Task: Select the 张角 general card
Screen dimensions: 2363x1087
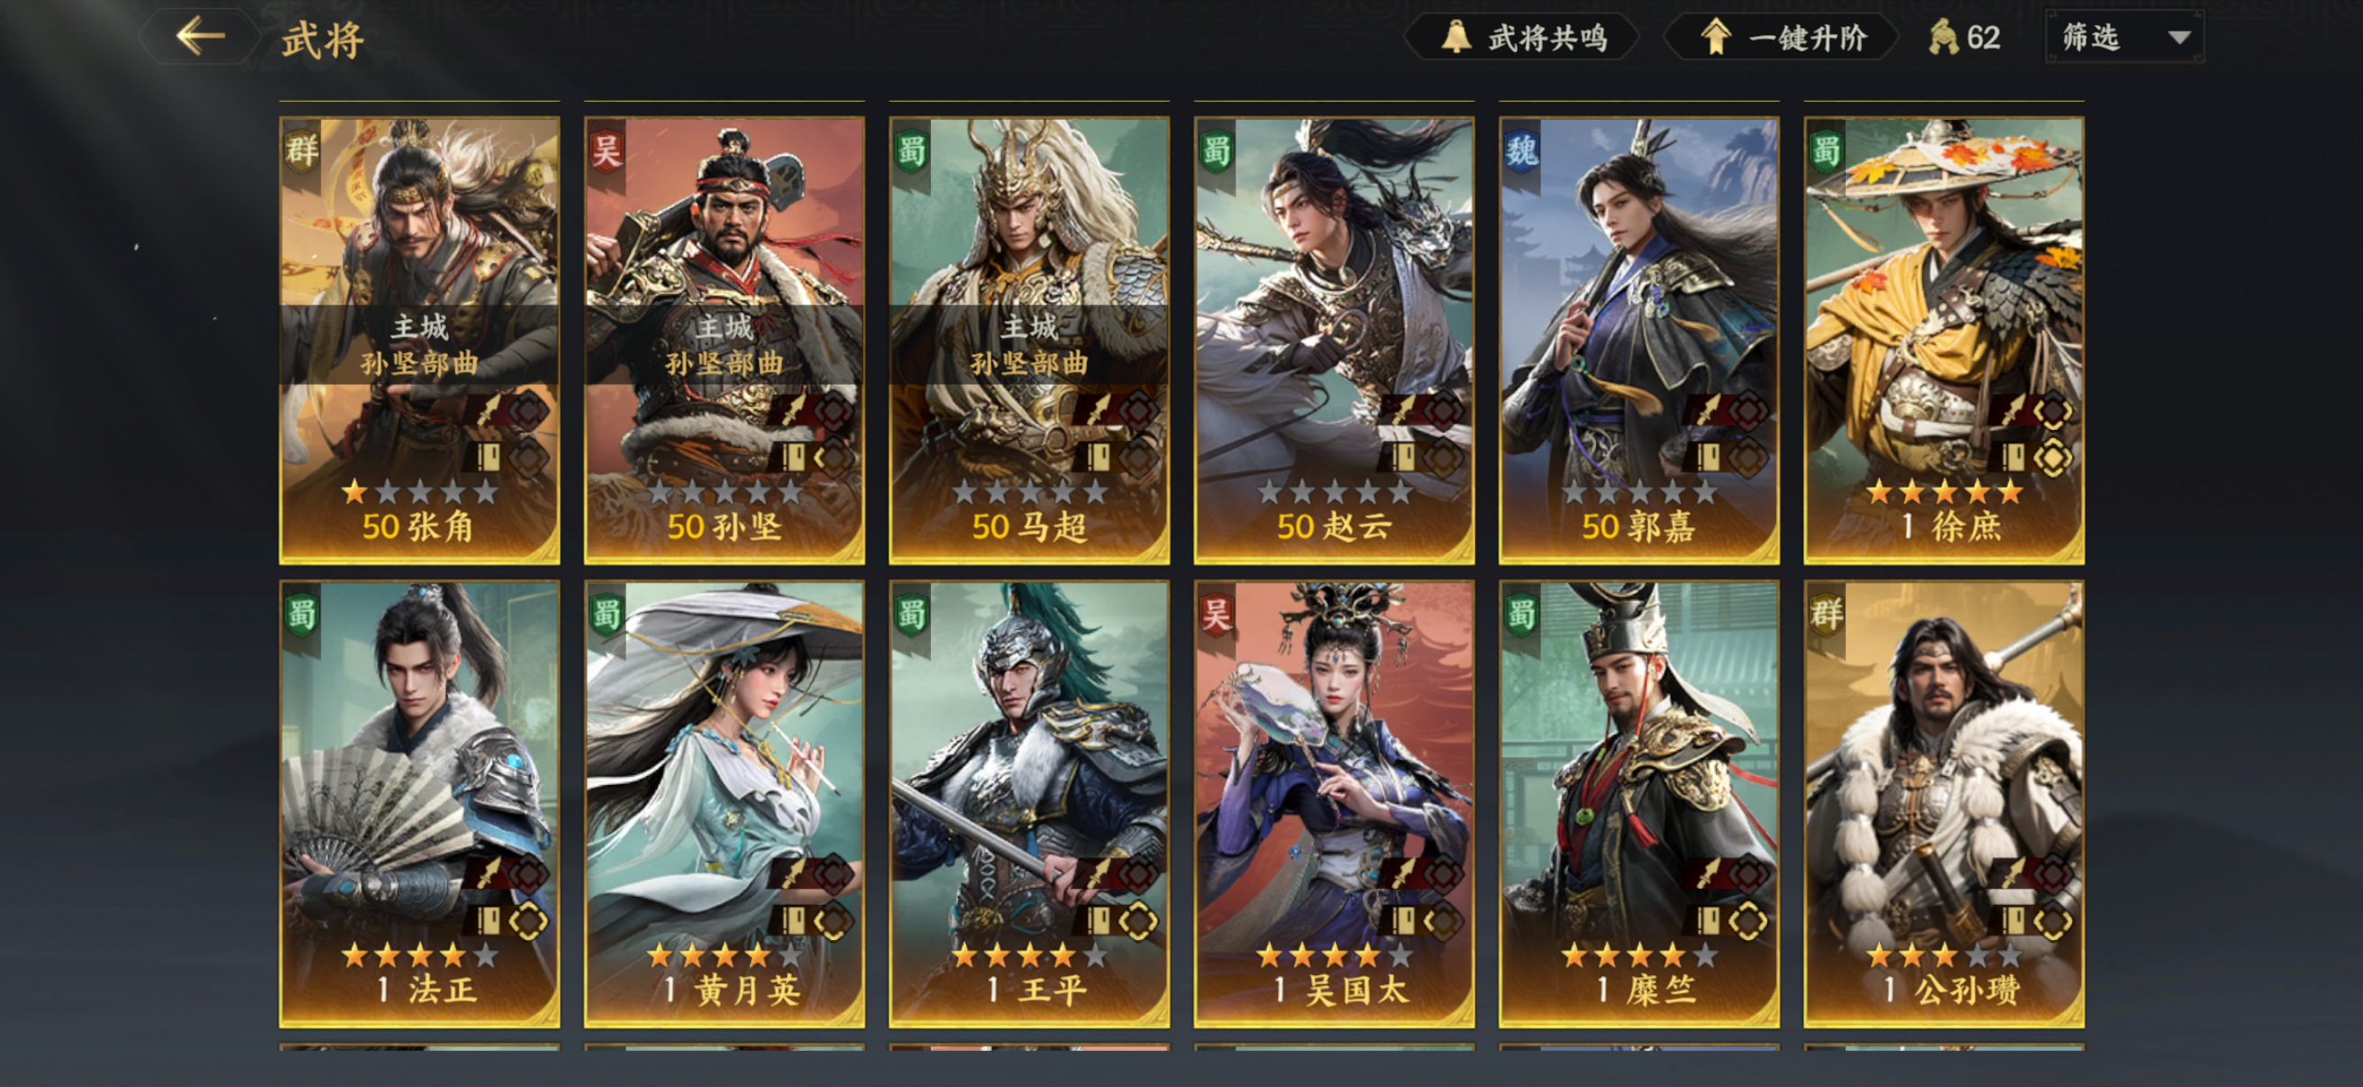Action: click(x=419, y=341)
